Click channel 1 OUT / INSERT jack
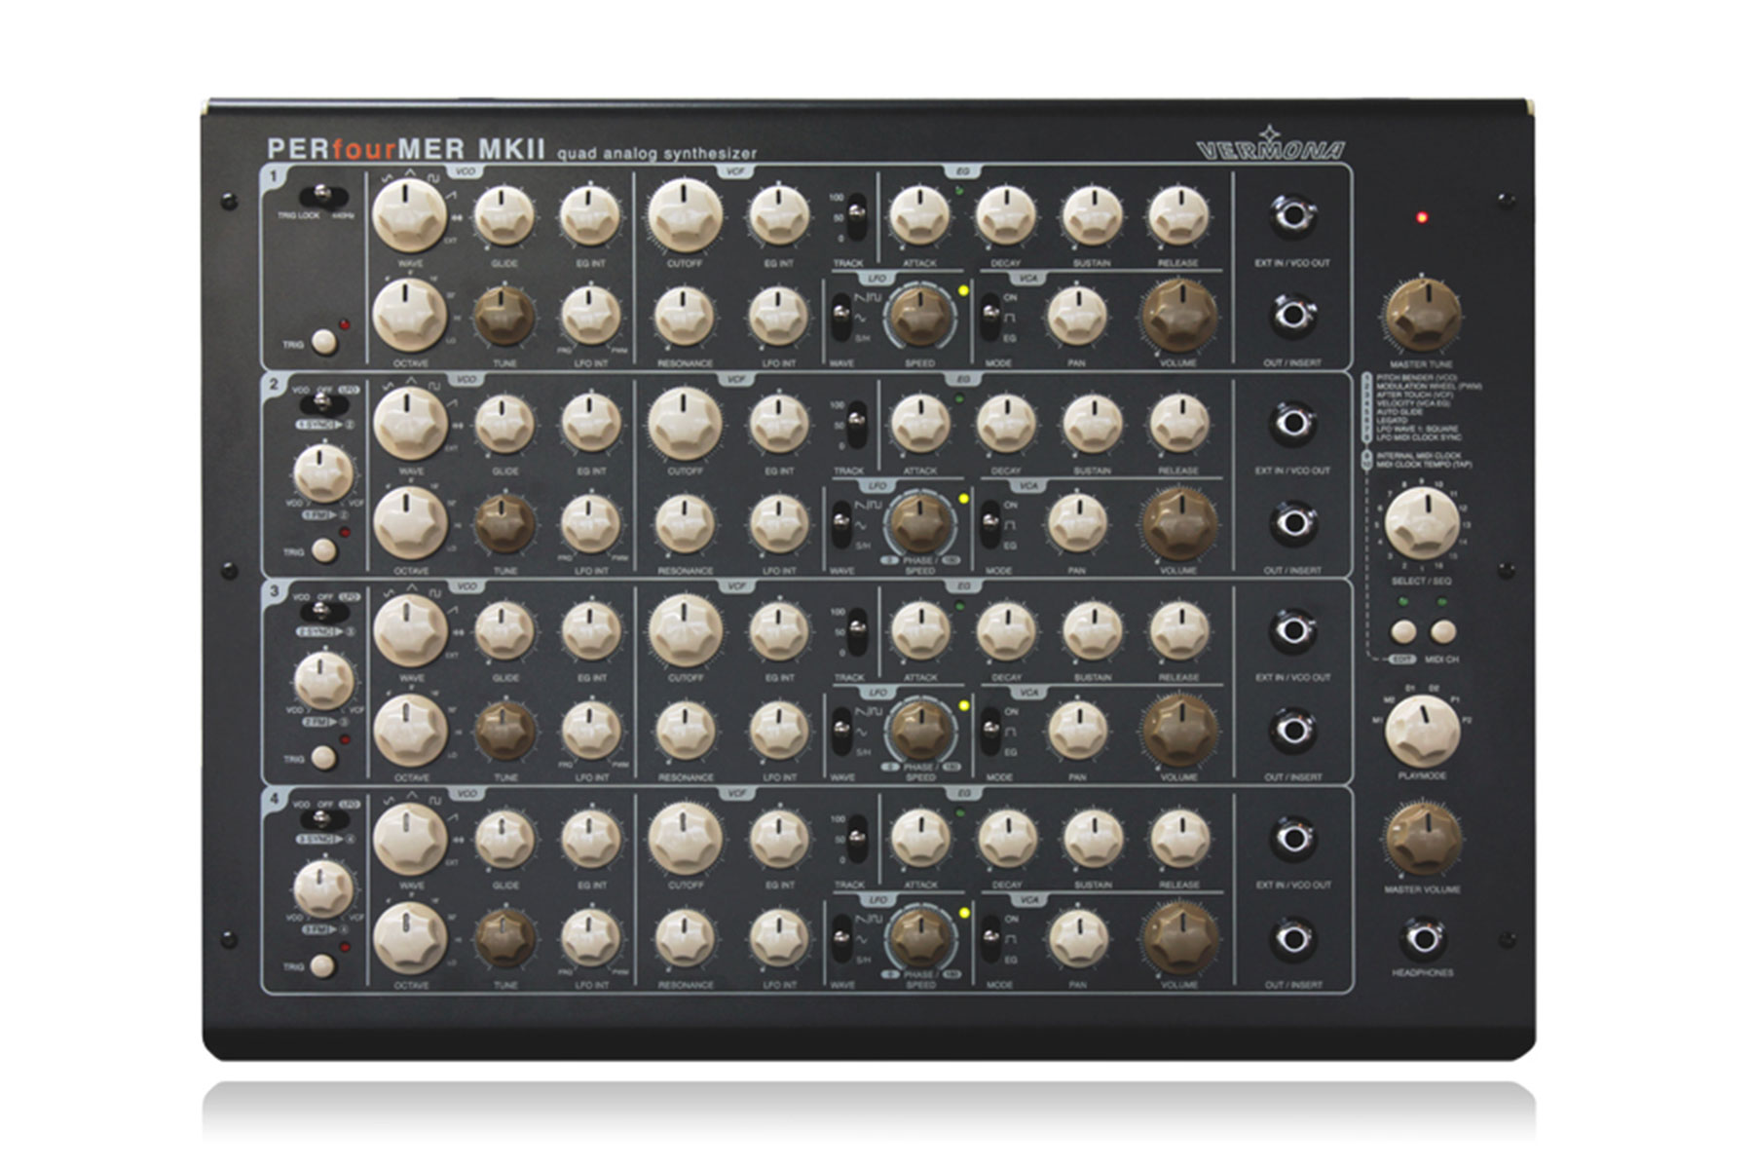Screen dimensions: 1753x1169 point(1293,316)
